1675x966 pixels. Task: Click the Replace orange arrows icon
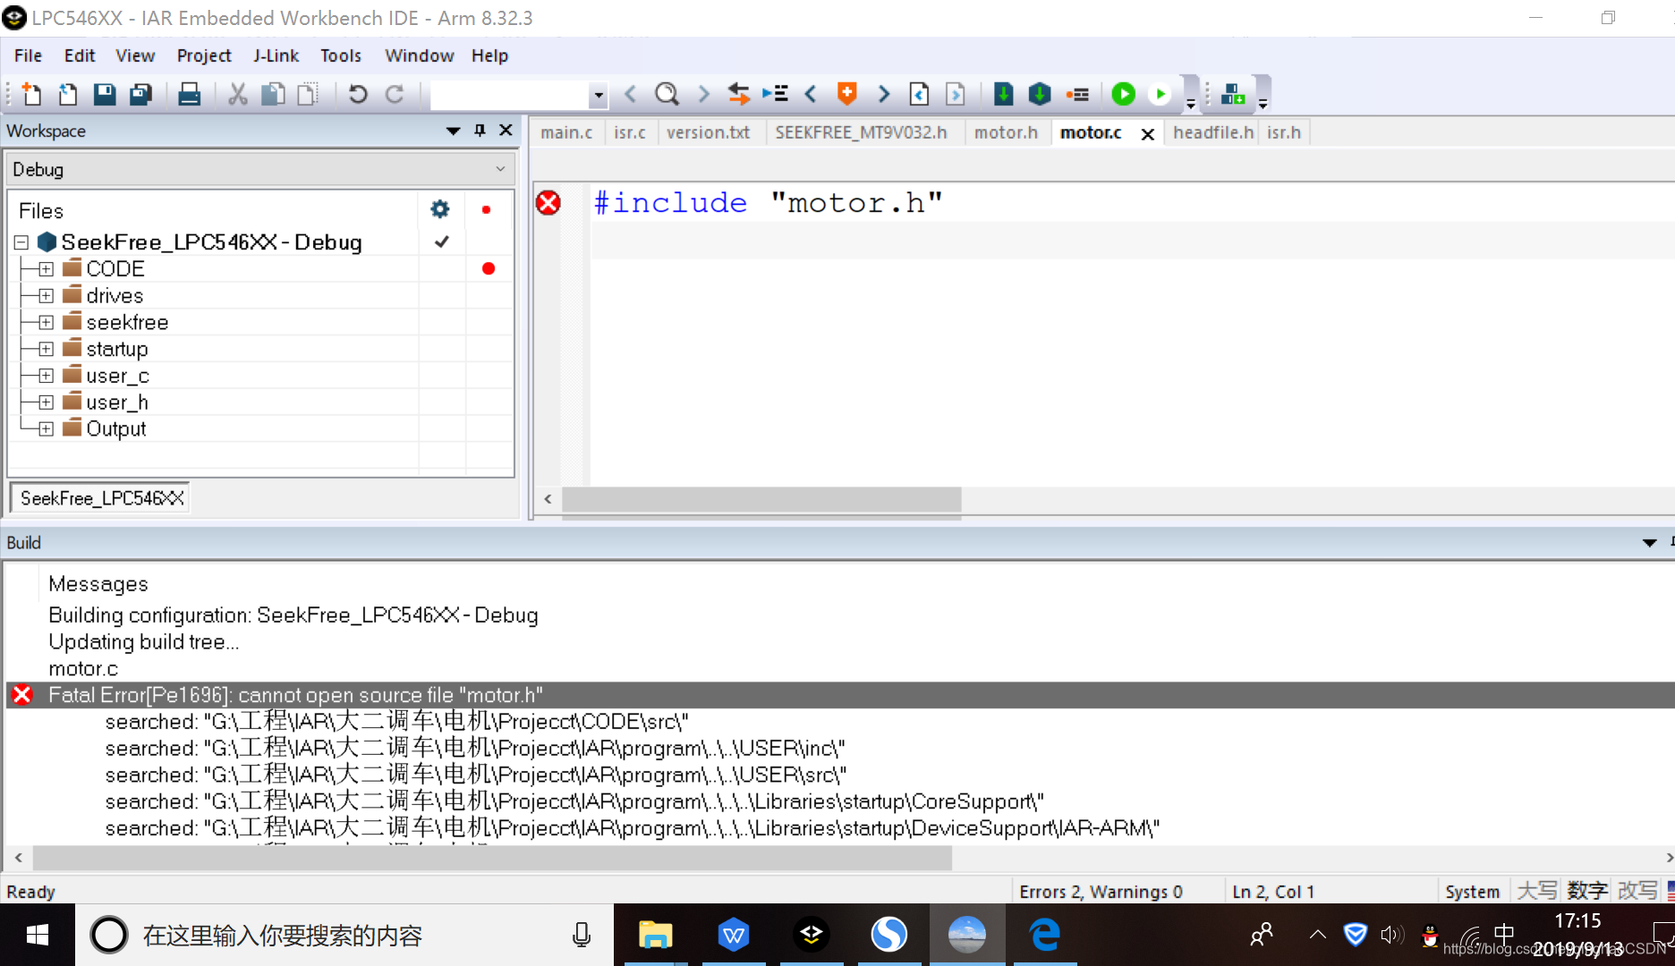pyautogui.click(x=738, y=94)
